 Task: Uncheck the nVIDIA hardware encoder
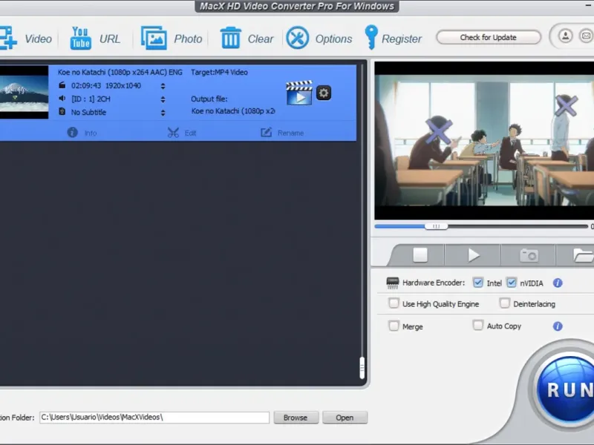(512, 283)
